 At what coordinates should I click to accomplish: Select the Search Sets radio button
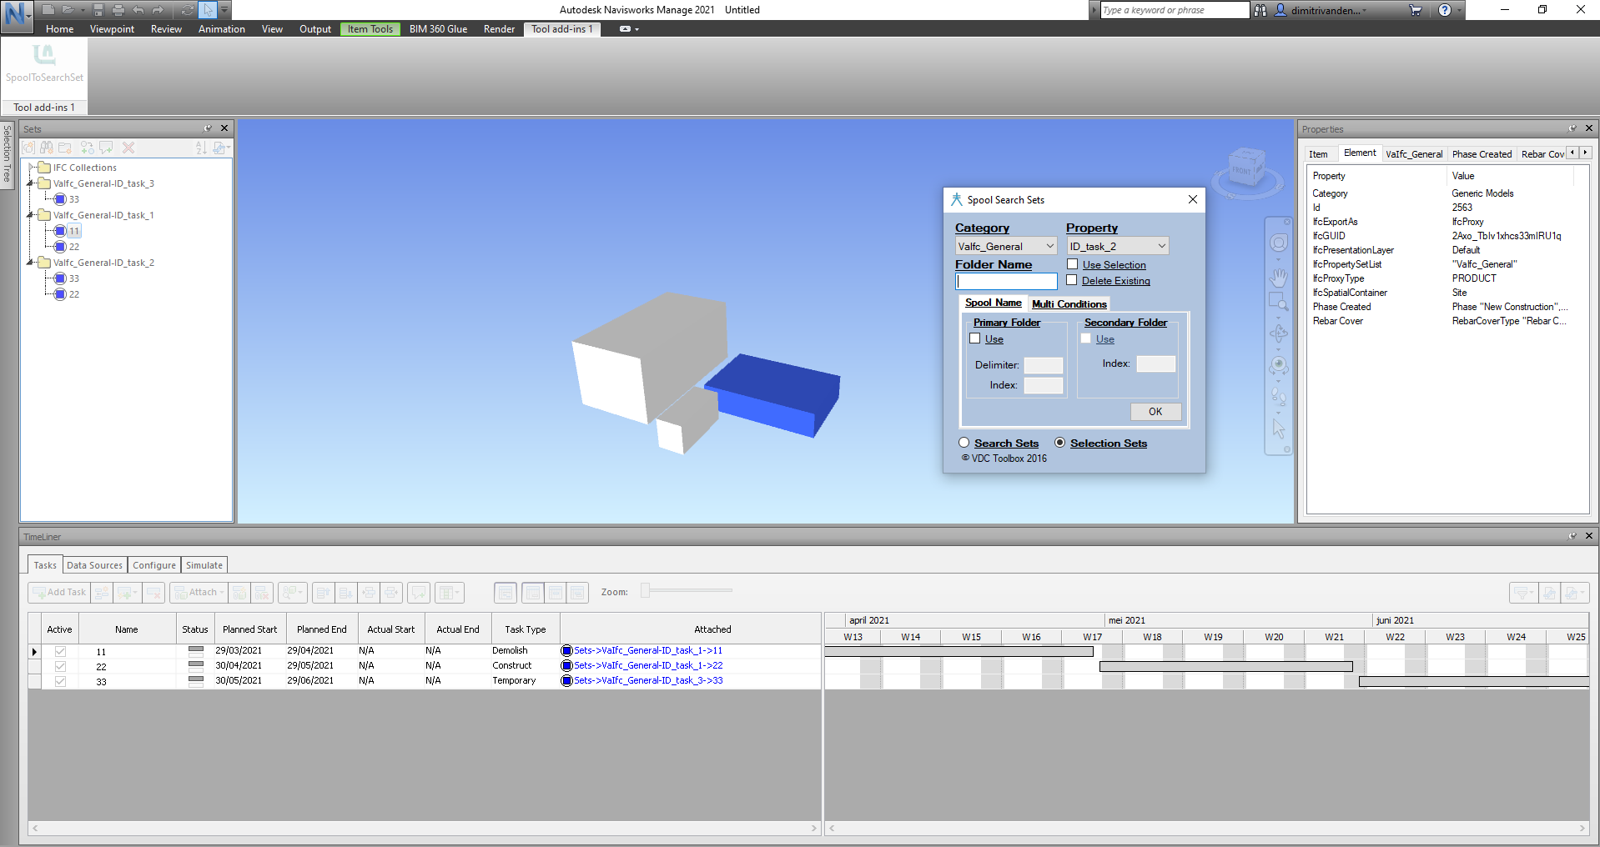coord(964,443)
